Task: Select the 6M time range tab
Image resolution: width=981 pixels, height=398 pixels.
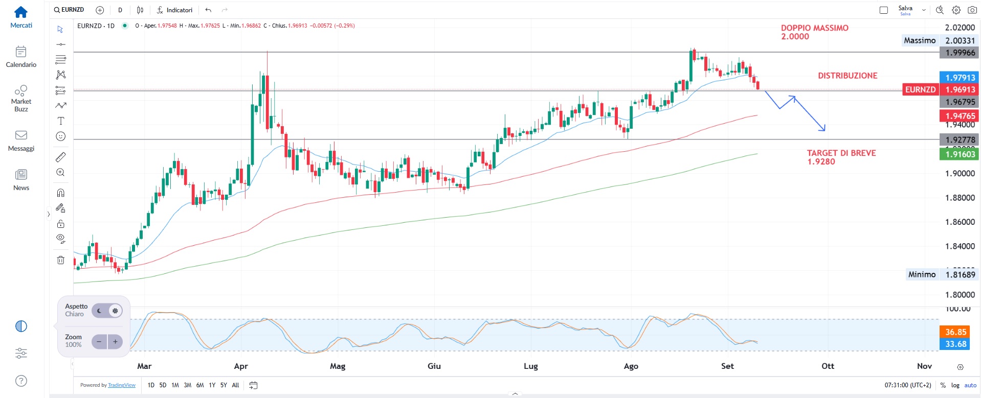Action: point(199,385)
